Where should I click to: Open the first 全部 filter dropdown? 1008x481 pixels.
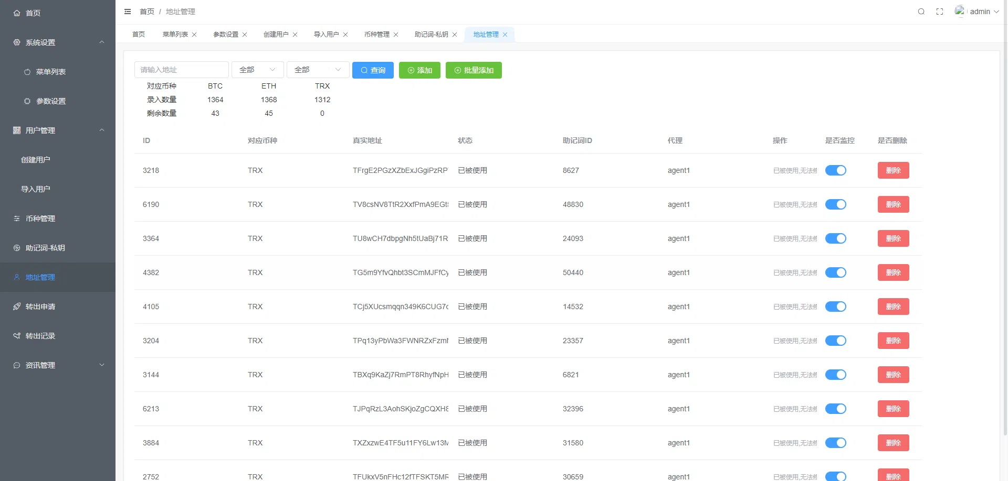coord(257,70)
